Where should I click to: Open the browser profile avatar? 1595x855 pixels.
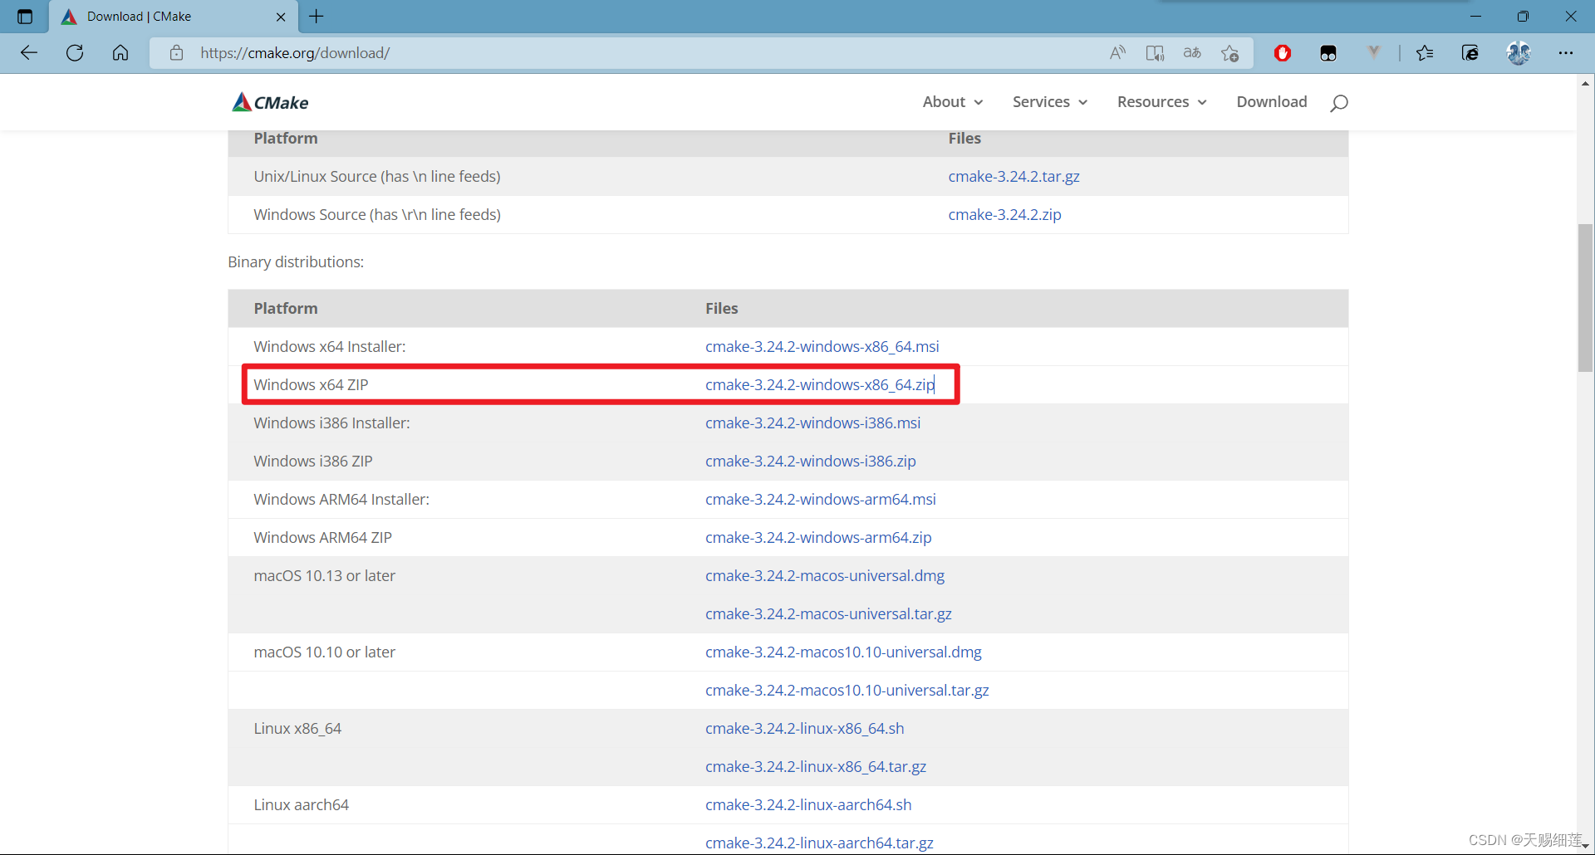click(1519, 52)
